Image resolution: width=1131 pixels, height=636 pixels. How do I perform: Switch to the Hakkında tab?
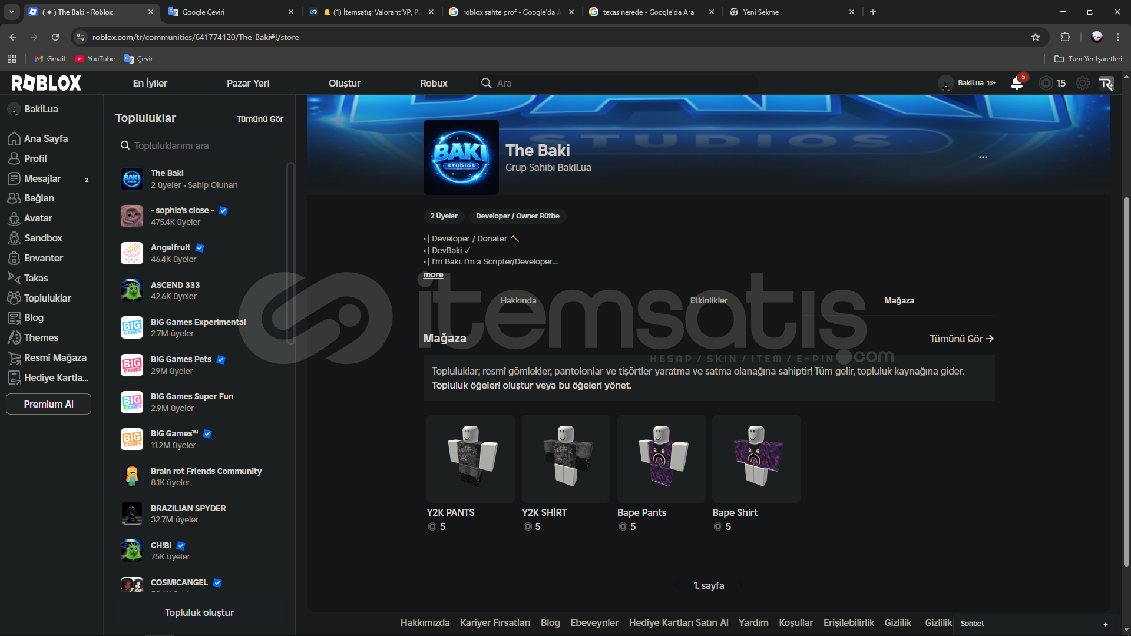518,300
